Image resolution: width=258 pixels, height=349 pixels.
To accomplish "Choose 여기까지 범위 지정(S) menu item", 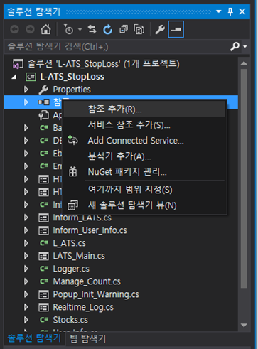I will 144,190.
